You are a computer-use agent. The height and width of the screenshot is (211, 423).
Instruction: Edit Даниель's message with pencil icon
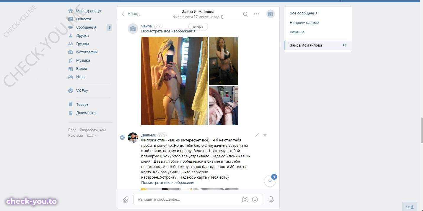tap(257, 135)
